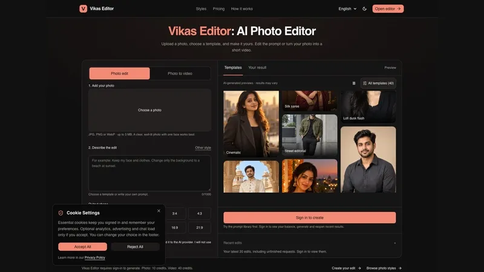The image size is (484, 272).
Task: Toggle dark mode moon icon
Action: point(365,8)
